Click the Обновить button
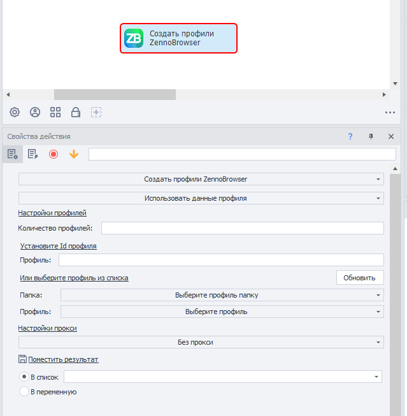 [x=360, y=278]
